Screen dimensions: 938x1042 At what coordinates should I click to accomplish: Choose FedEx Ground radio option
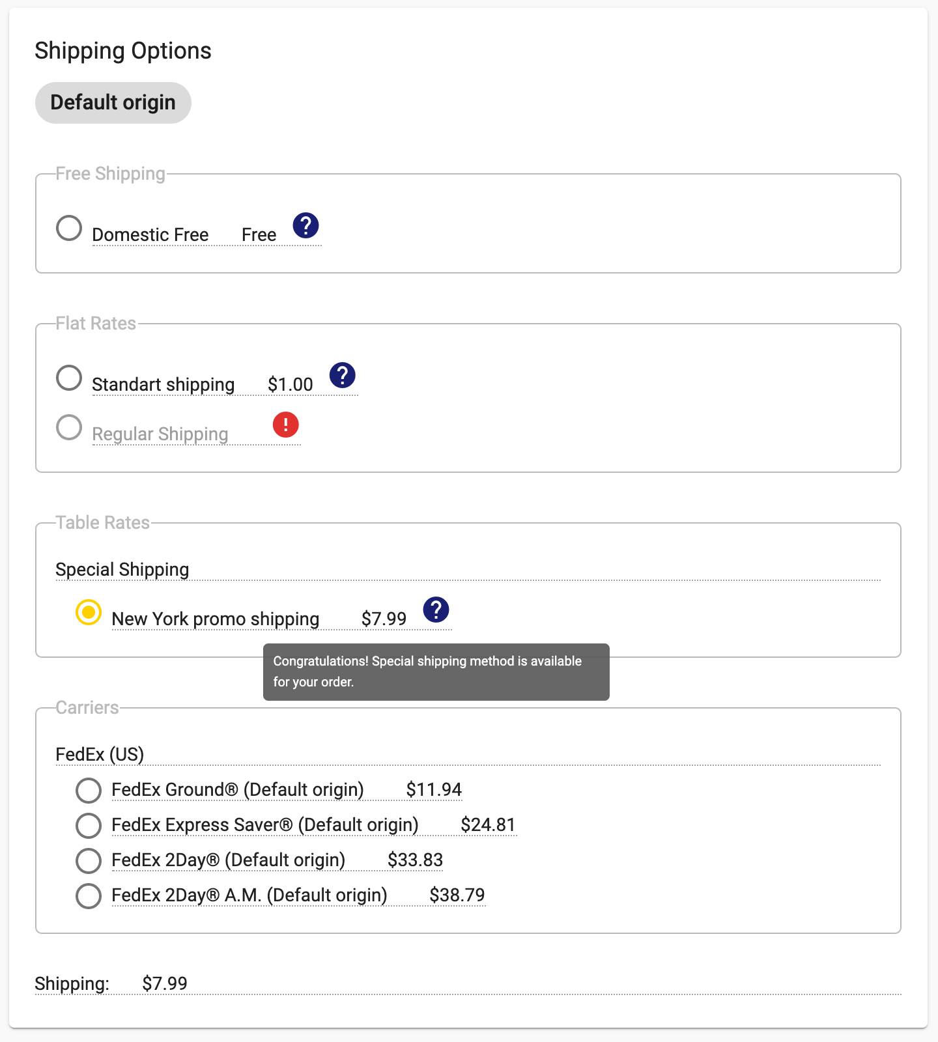pyautogui.click(x=89, y=791)
